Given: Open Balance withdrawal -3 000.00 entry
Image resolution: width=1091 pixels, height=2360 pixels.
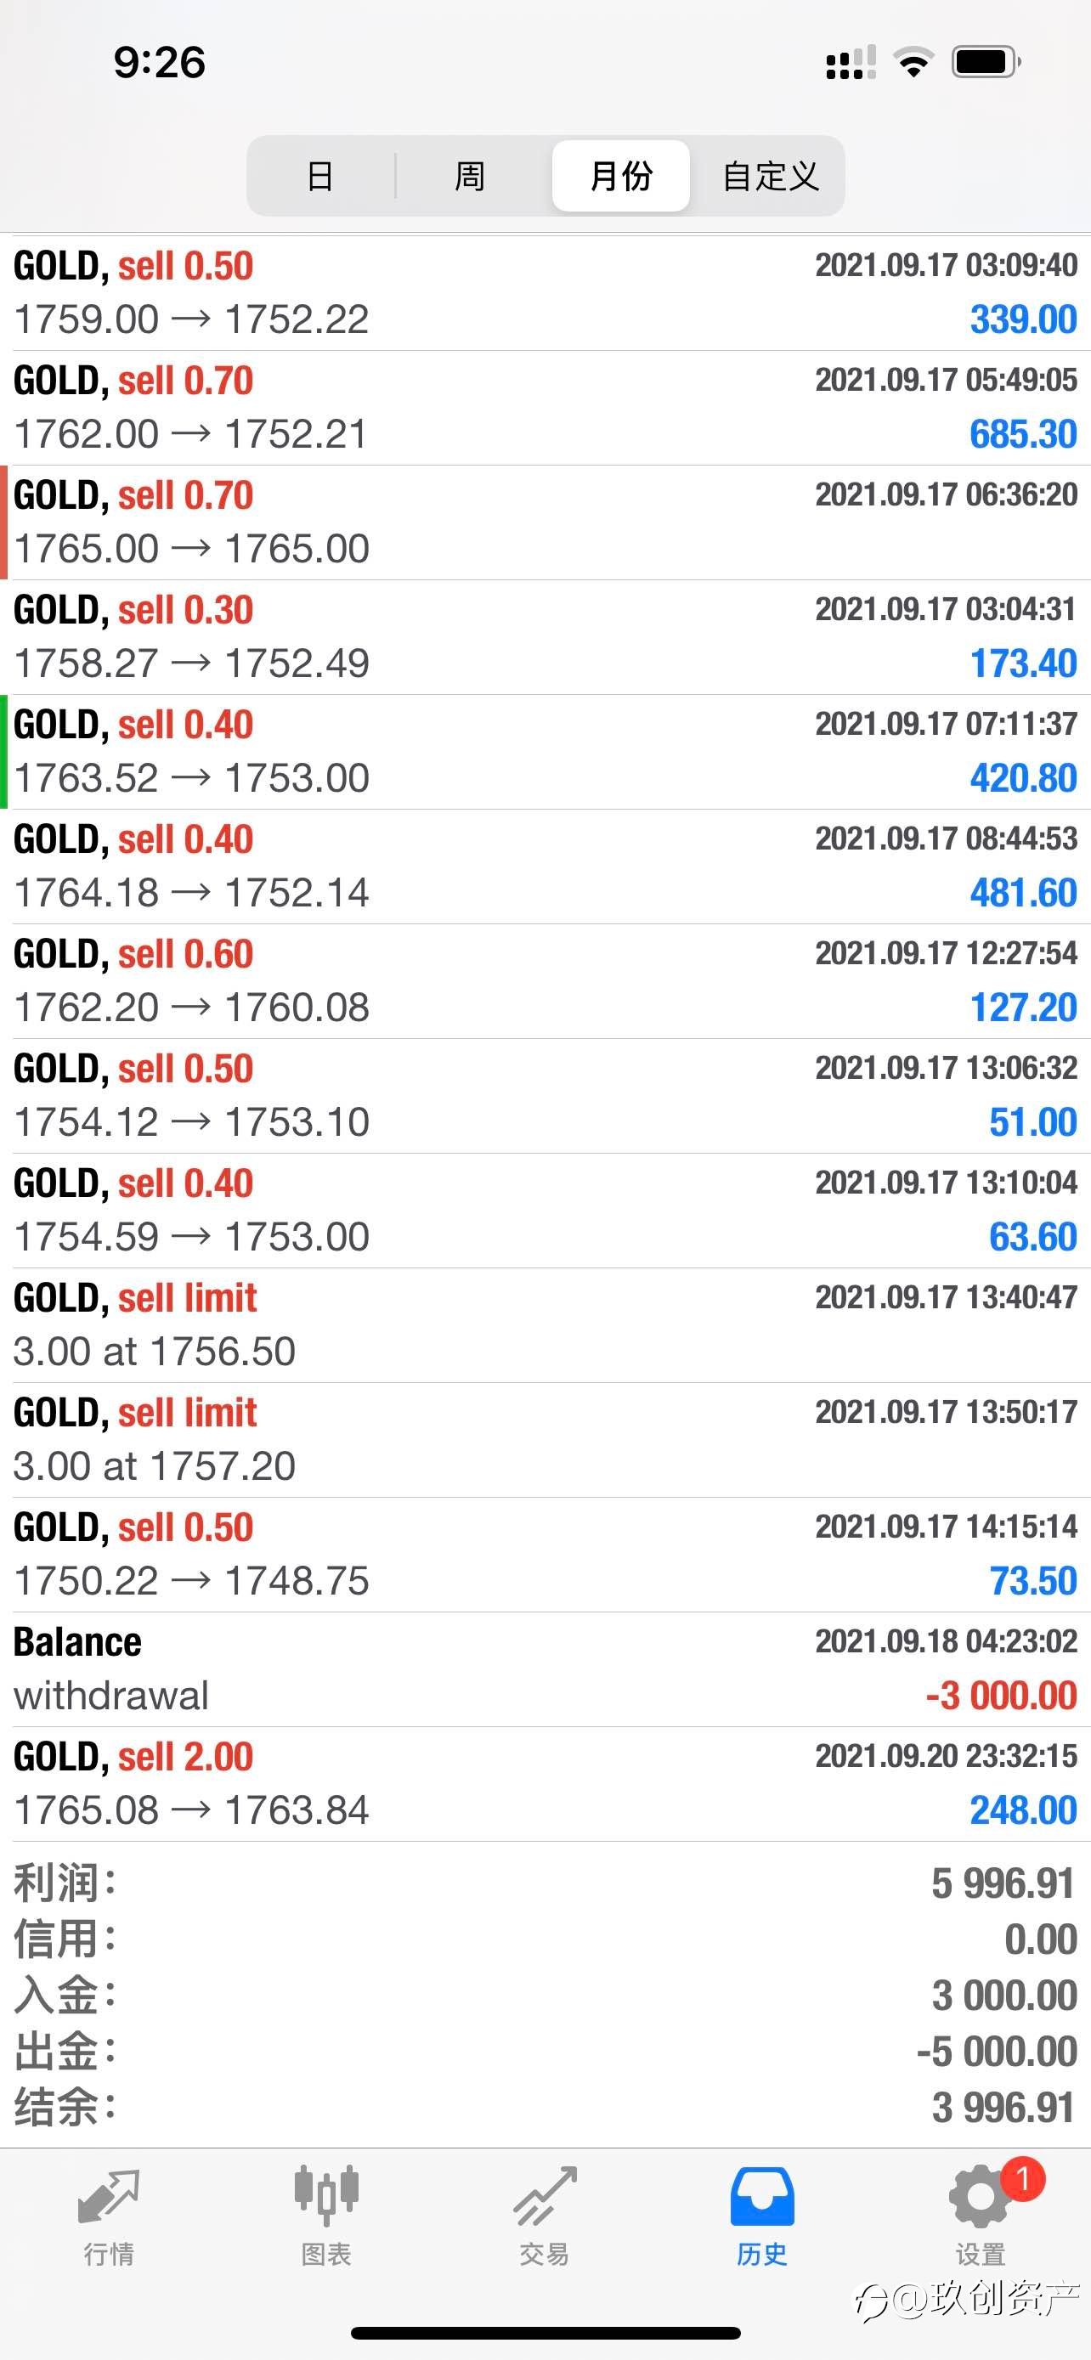Looking at the screenshot, I should point(545,1669).
